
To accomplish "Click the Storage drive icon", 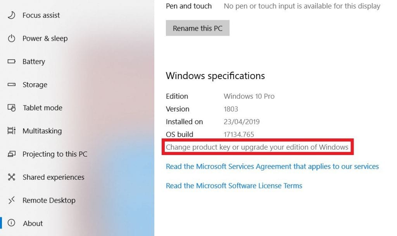I will 12,84.
